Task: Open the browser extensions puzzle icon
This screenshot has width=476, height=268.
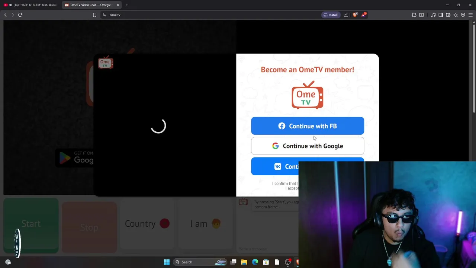Action: tap(414, 15)
